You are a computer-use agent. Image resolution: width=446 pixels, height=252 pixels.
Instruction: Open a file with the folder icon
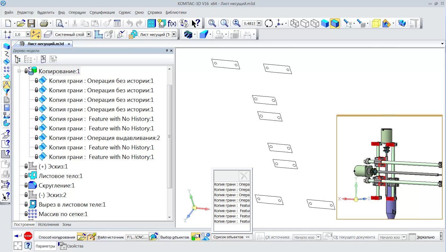[21, 23]
